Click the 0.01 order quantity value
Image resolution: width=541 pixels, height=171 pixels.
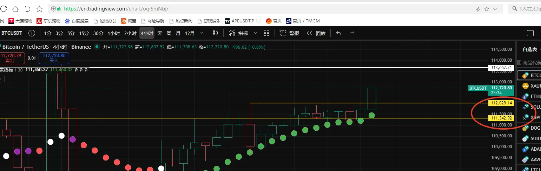click(x=32, y=58)
